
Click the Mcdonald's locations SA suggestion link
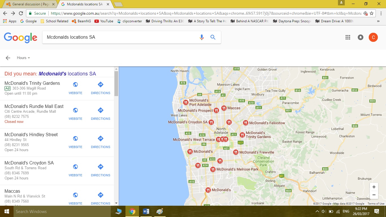pos(67,74)
